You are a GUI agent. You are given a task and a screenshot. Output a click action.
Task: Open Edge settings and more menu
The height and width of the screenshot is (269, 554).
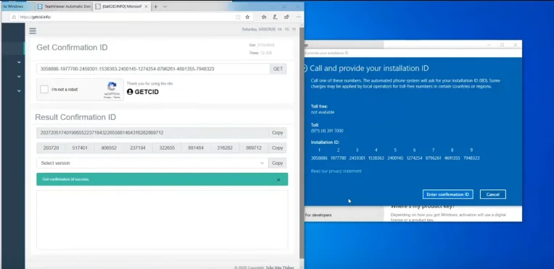(298, 17)
